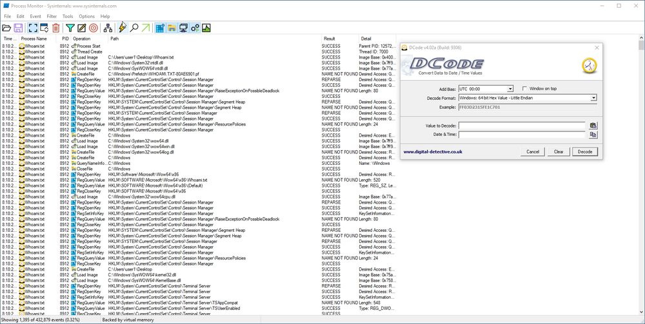Click the Open file toolbar icon

pos(6,28)
